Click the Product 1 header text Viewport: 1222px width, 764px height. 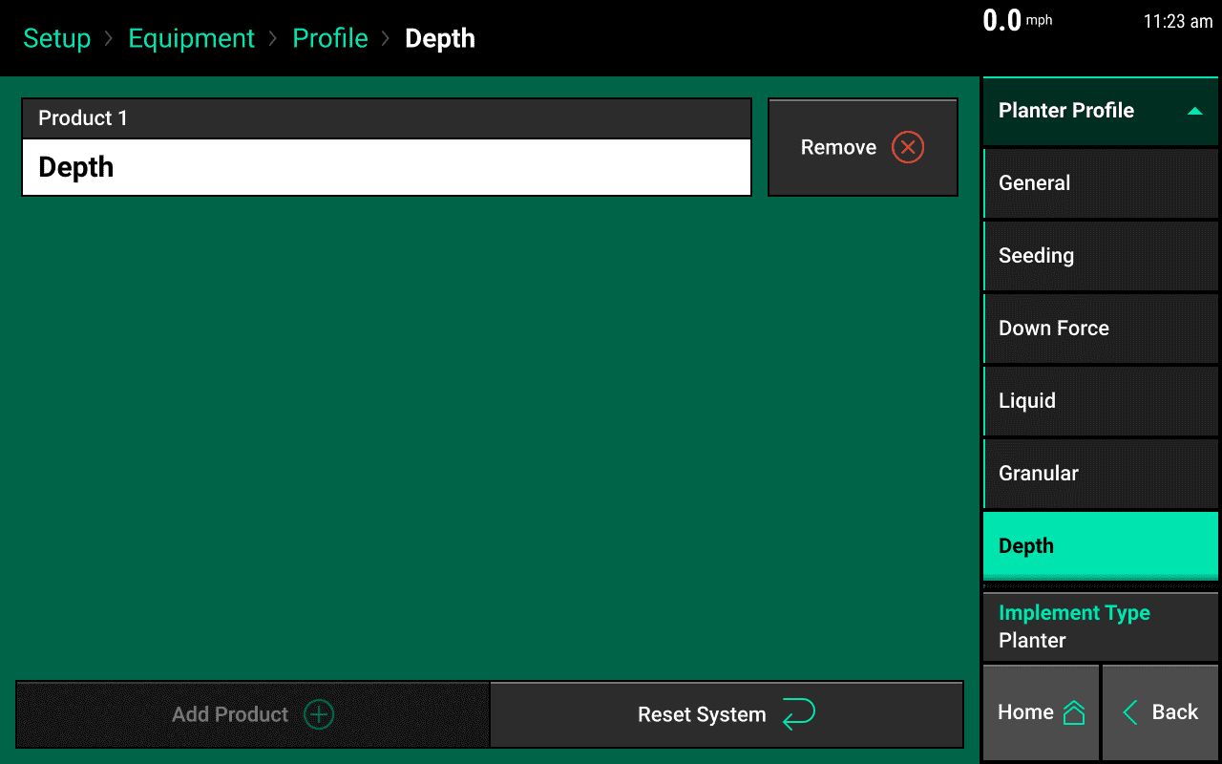[x=83, y=118]
